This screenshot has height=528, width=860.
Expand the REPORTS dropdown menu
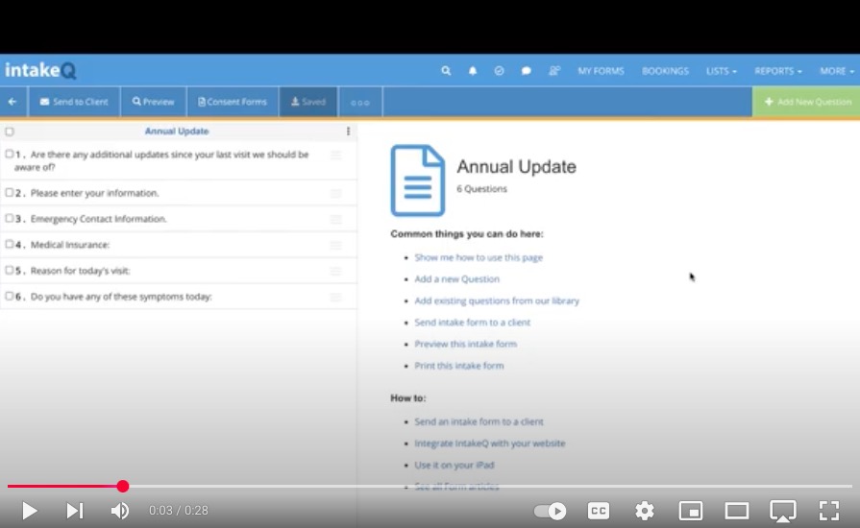777,71
